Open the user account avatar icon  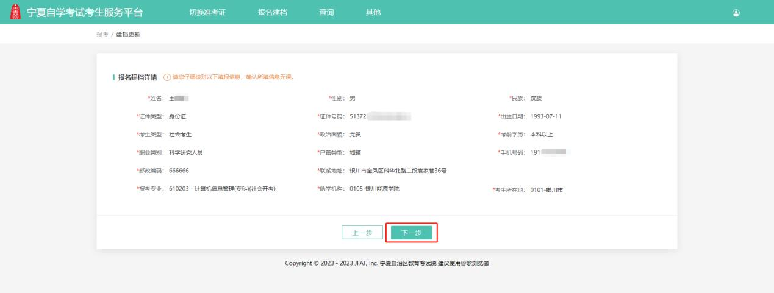(736, 13)
